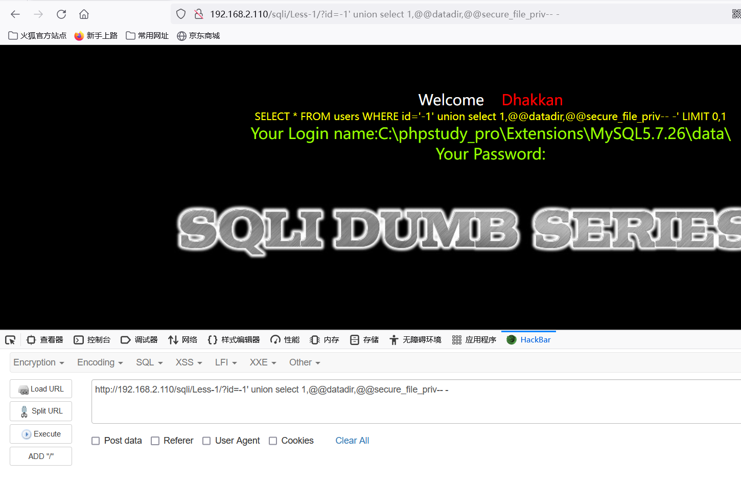Enable the Post data checkbox

point(96,441)
